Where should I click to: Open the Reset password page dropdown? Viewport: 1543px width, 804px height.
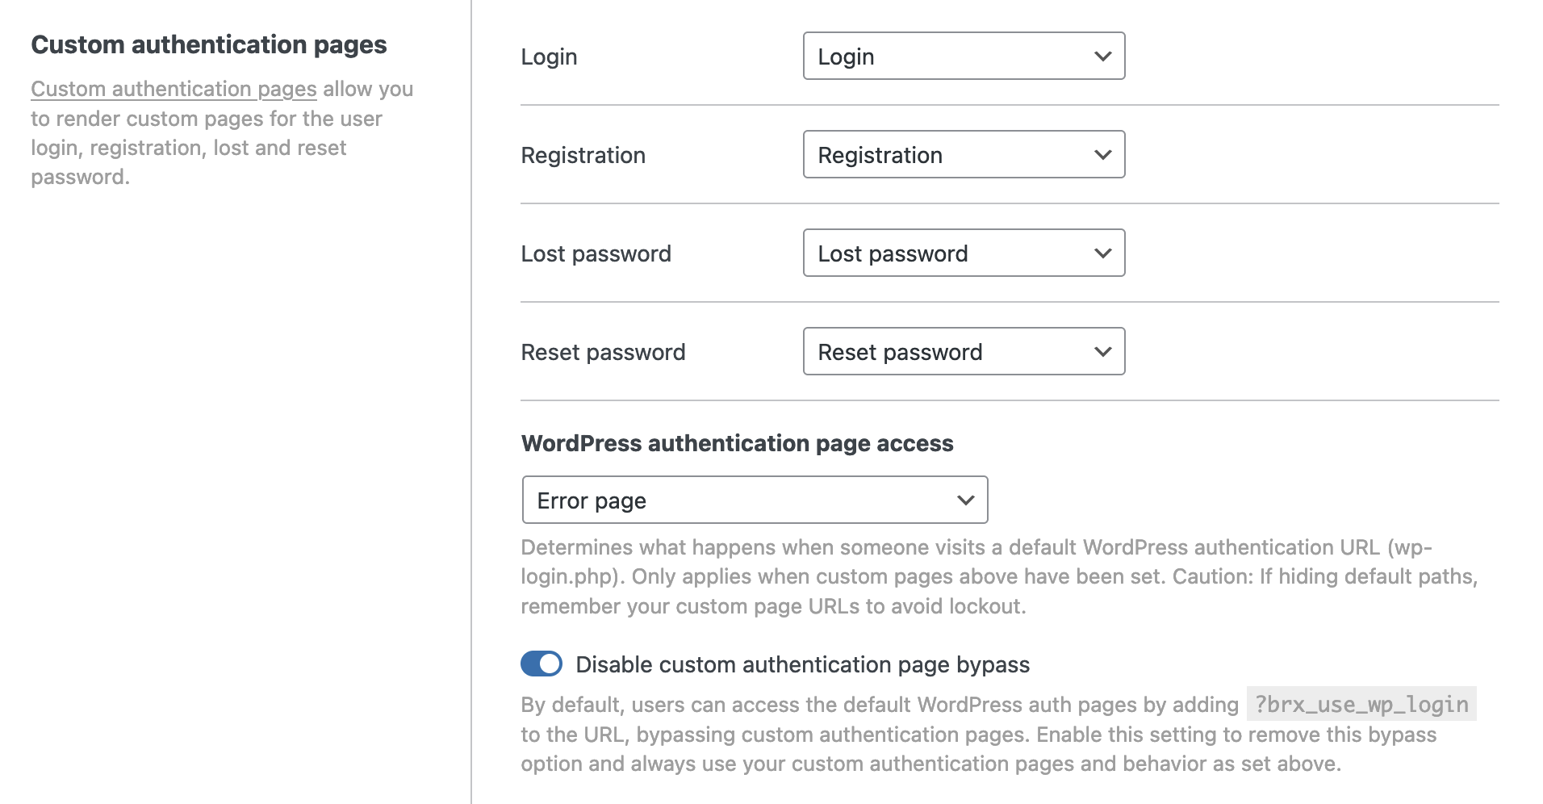point(964,351)
